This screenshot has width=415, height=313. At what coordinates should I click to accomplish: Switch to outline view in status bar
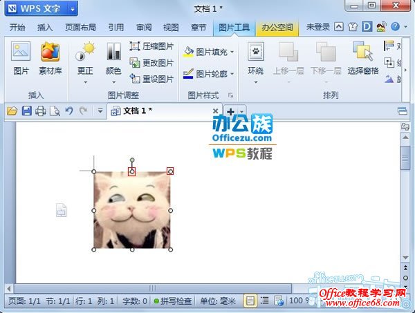click(264, 301)
